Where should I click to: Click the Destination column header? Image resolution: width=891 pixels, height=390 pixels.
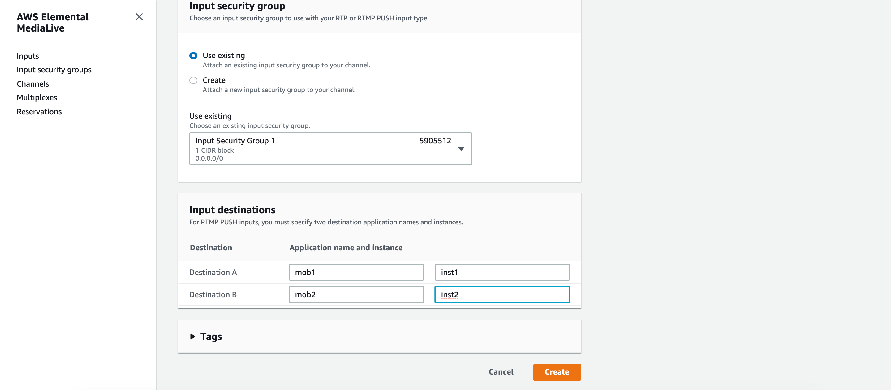pyautogui.click(x=211, y=248)
